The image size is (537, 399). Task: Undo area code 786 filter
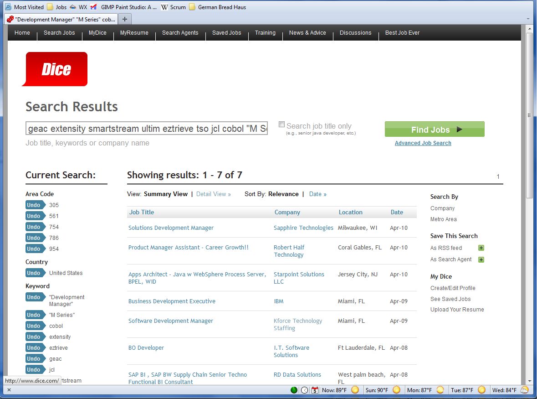(35, 238)
